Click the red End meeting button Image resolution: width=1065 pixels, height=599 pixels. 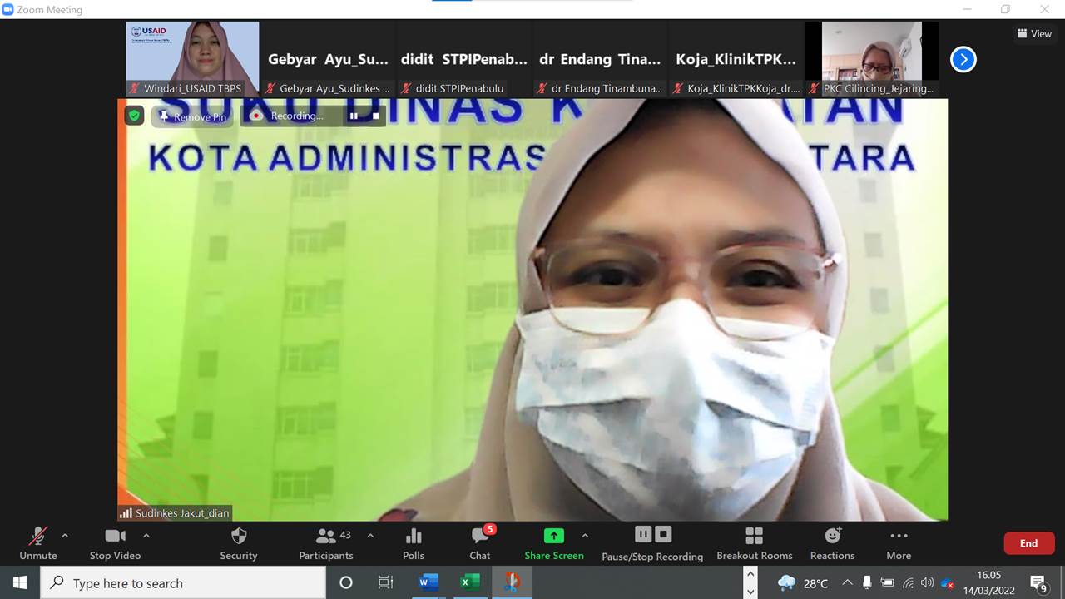coord(1028,543)
